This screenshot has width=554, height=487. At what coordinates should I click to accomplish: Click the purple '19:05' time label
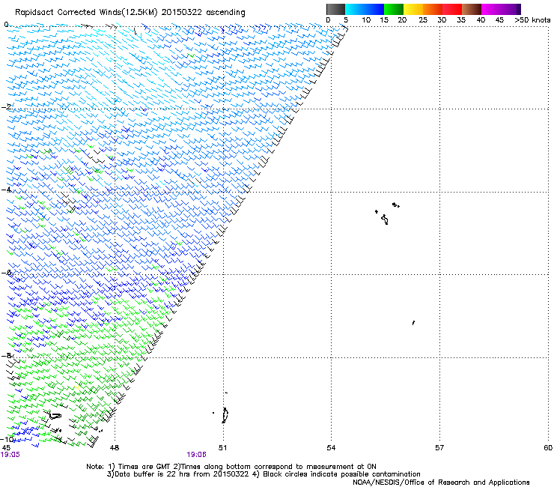pos(10,455)
